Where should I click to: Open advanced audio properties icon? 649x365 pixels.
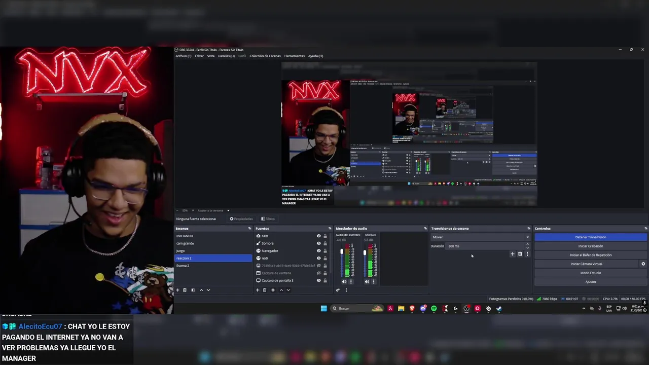[338, 290]
